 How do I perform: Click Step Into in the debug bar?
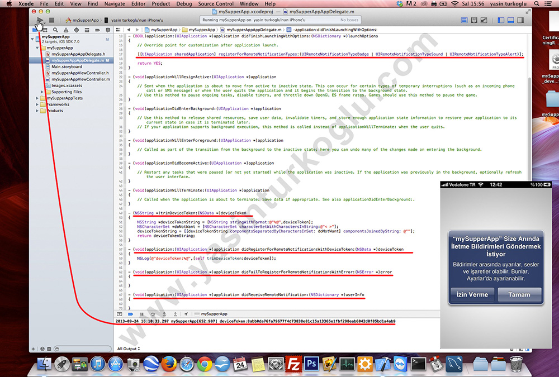point(164,314)
